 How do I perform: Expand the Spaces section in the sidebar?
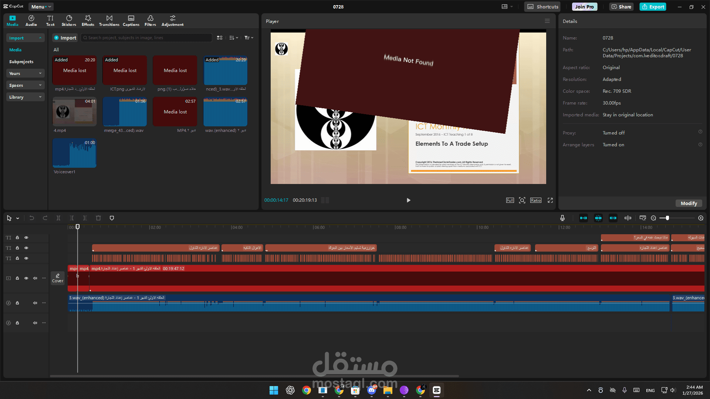point(26,85)
